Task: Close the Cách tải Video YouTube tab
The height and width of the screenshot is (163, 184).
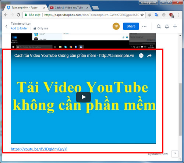Action: point(87,8)
